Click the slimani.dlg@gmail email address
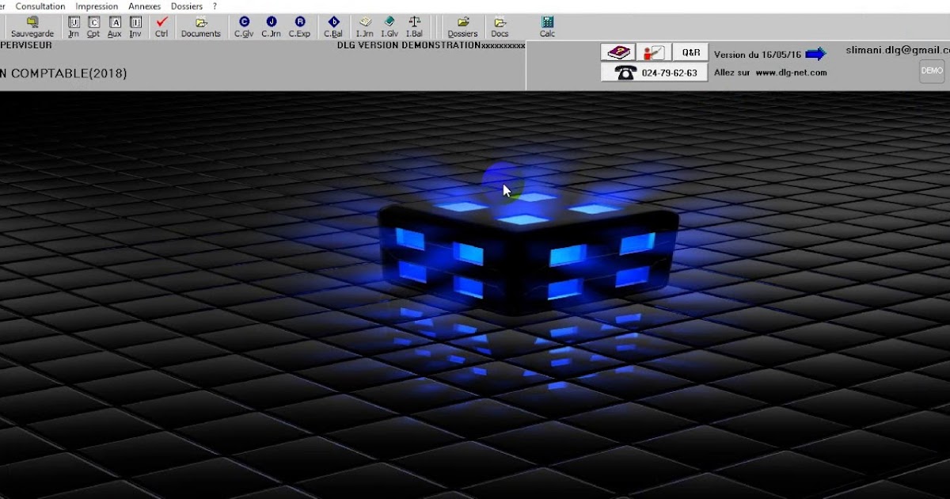950x499 pixels. pos(898,49)
